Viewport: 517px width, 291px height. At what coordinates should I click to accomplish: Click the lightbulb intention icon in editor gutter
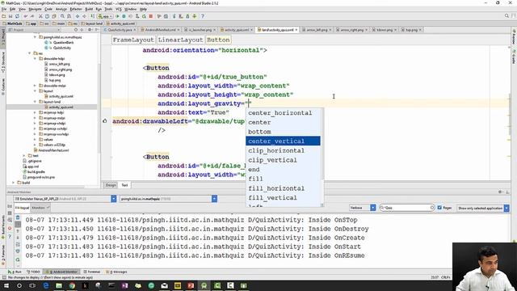coord(105,121)
